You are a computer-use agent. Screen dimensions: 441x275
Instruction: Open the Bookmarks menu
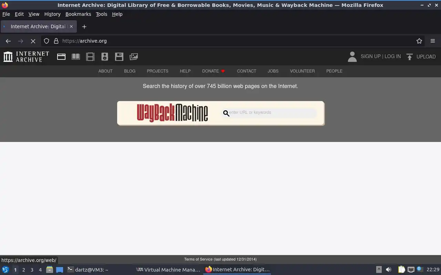point(78,14)
